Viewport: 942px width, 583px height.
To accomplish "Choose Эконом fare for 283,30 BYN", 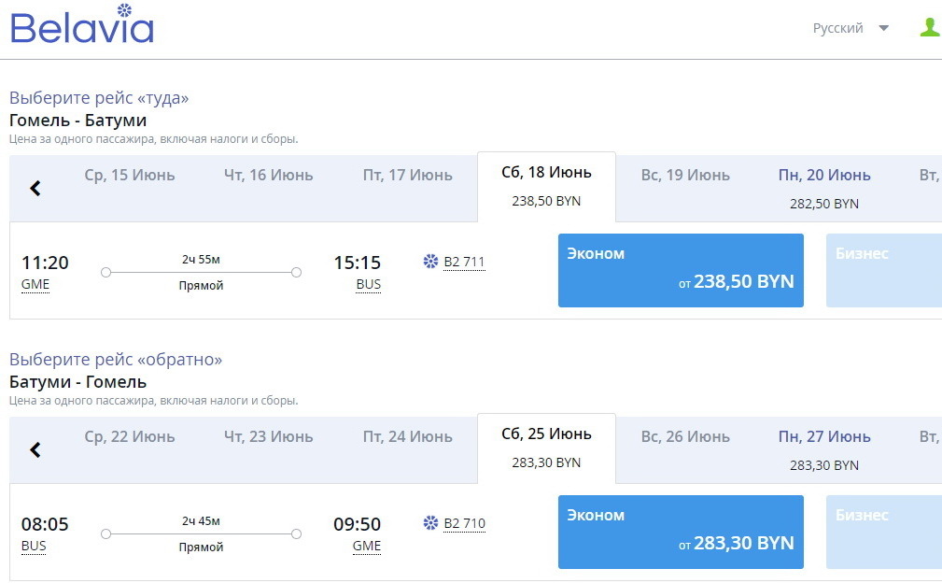I will pos(681,532).
